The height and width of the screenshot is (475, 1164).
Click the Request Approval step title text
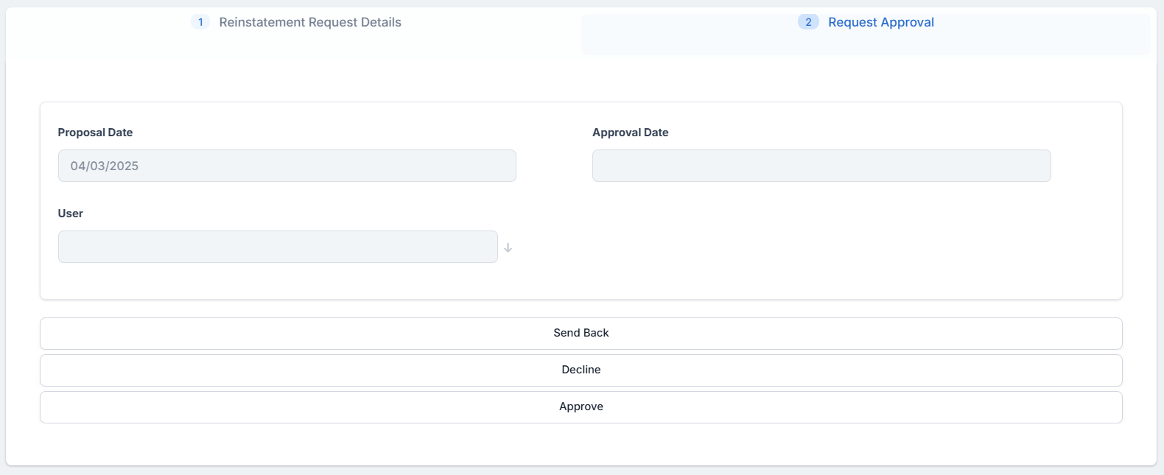pyautogui.click(x=880, y=22)
